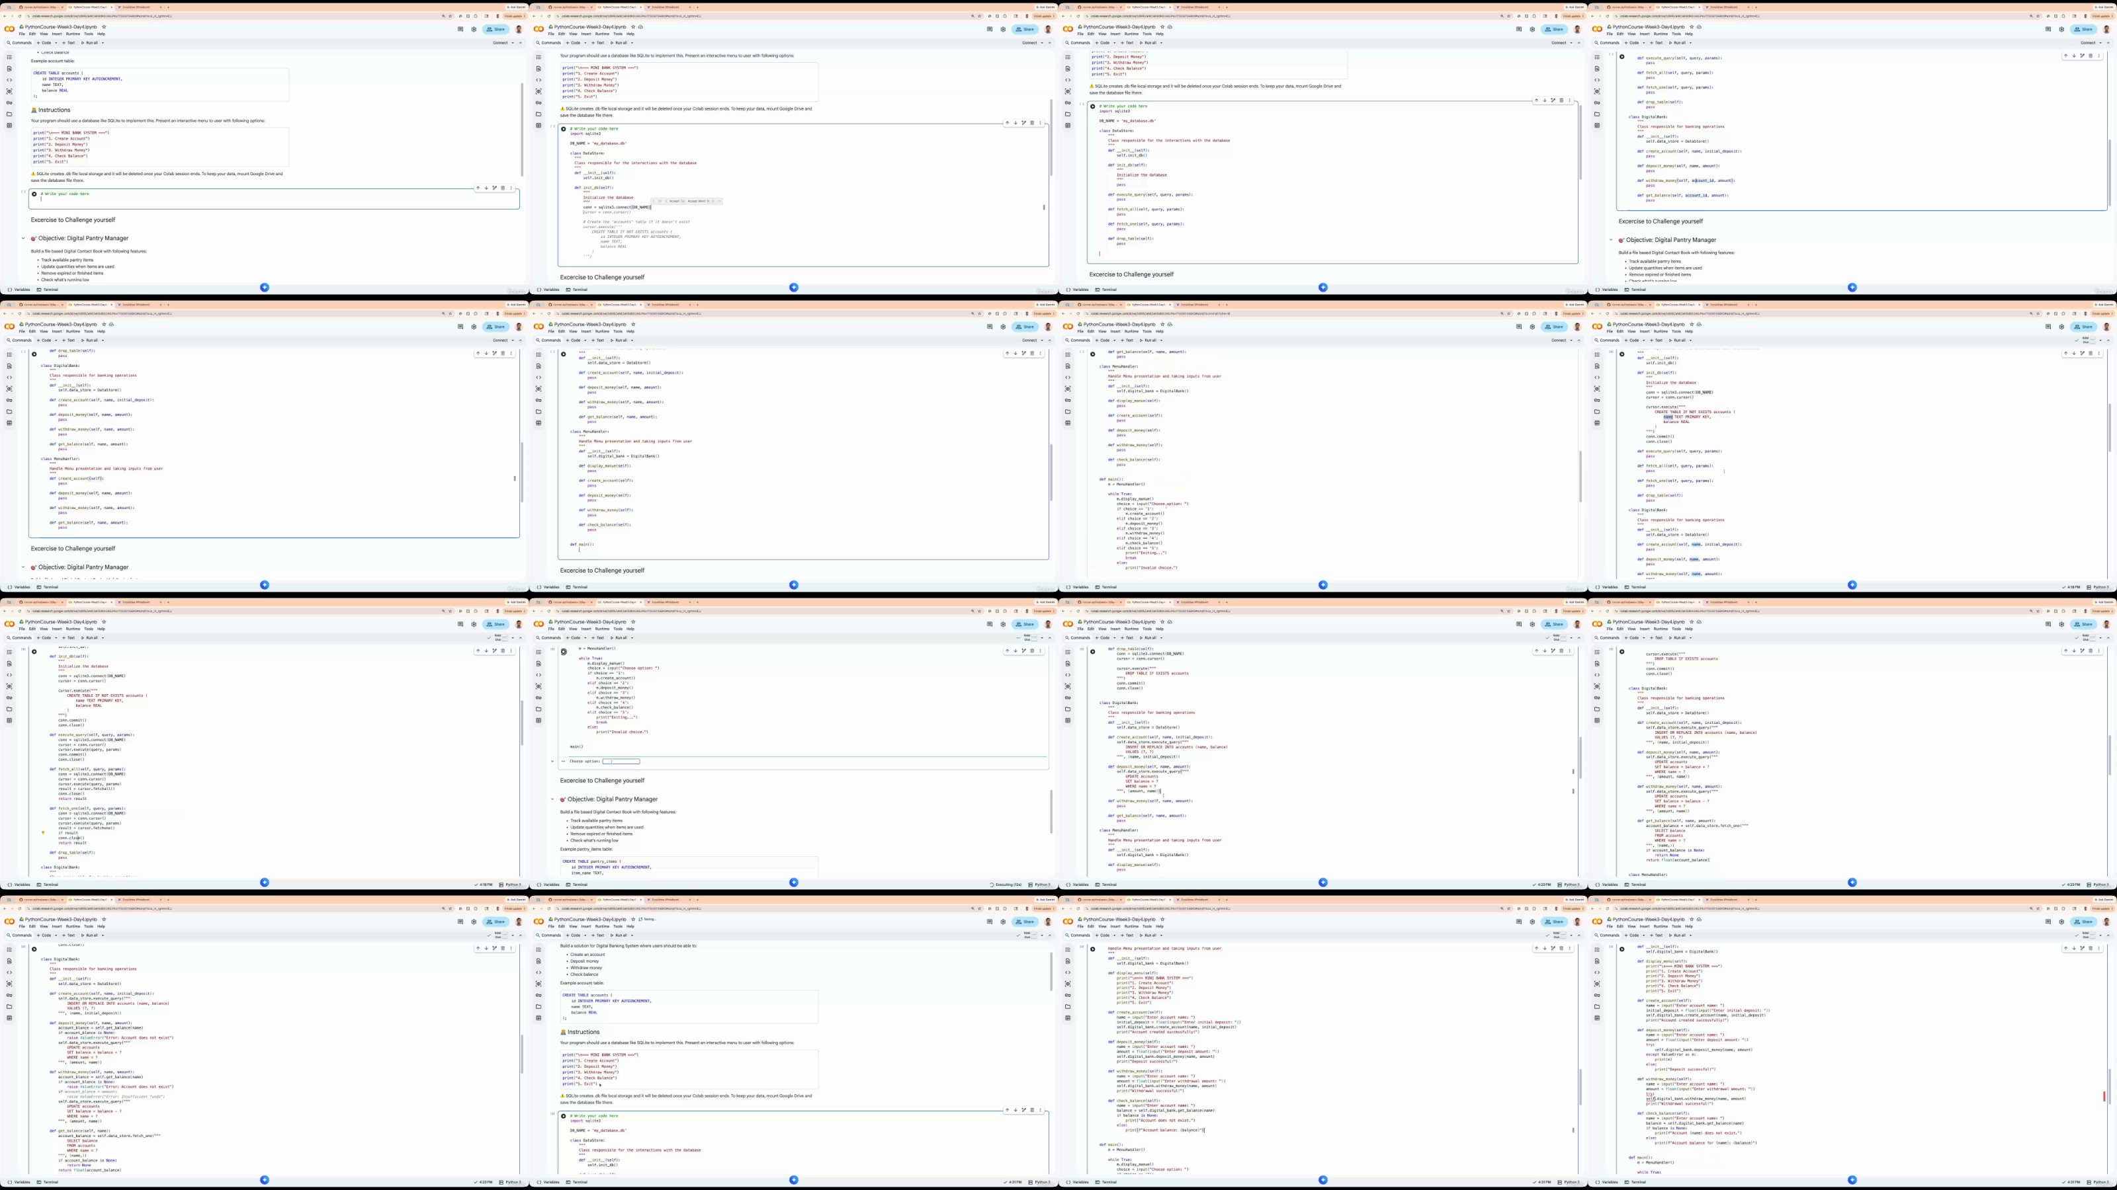Click 'Ask Gemini' in empty code cell window

[x=515, y=7]
